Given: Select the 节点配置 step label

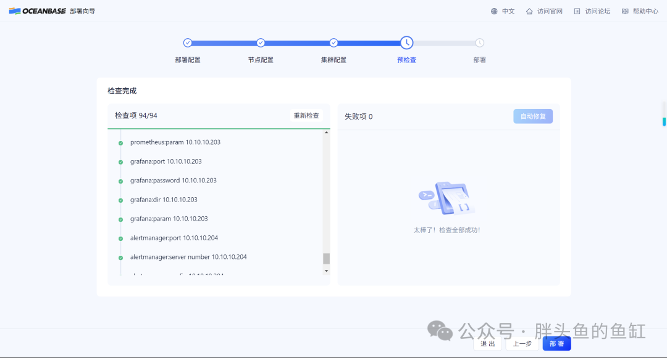Looking at the screenshot, I should 261,60.
